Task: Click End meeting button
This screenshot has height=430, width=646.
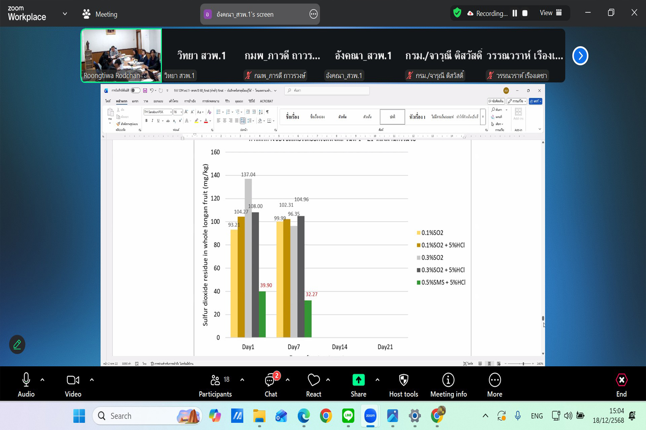Action: pyautogui.click(x=621, y=380)
